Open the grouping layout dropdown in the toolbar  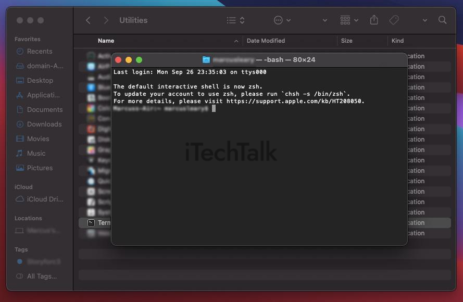pyautogui.click(x=347, y=20)
